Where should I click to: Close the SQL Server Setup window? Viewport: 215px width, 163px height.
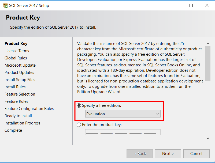[x=207, y=5]
